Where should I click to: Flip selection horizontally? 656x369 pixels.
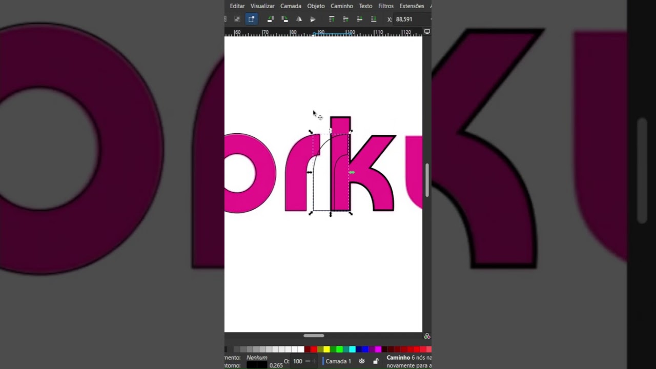pos(299,19)
